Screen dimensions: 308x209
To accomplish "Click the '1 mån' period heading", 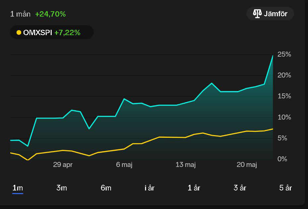I will pos(20,14).
